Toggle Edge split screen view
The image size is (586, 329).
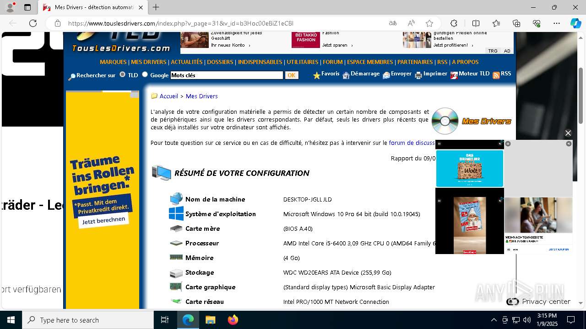click(476, 23)
